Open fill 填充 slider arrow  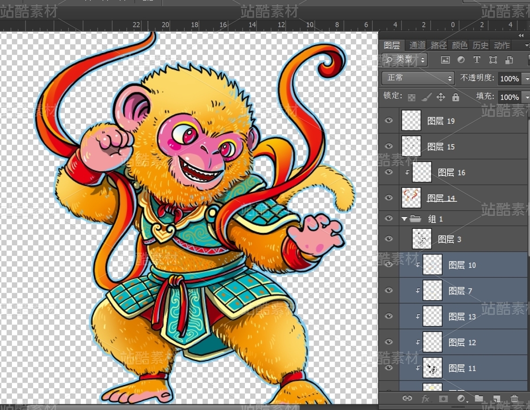[526, 97]
